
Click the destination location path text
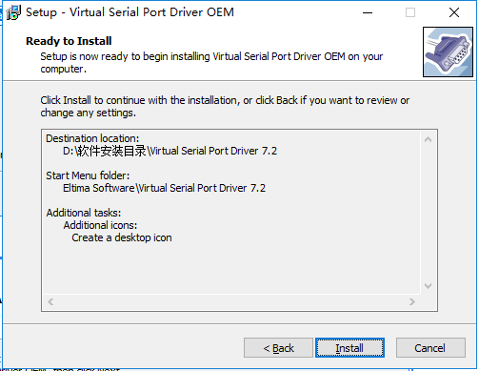[170, 151]
